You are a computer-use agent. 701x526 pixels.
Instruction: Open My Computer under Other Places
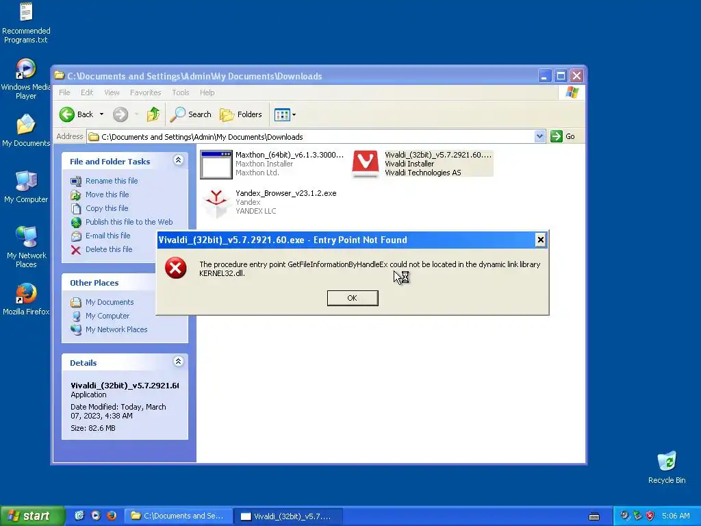click(107, 316)
